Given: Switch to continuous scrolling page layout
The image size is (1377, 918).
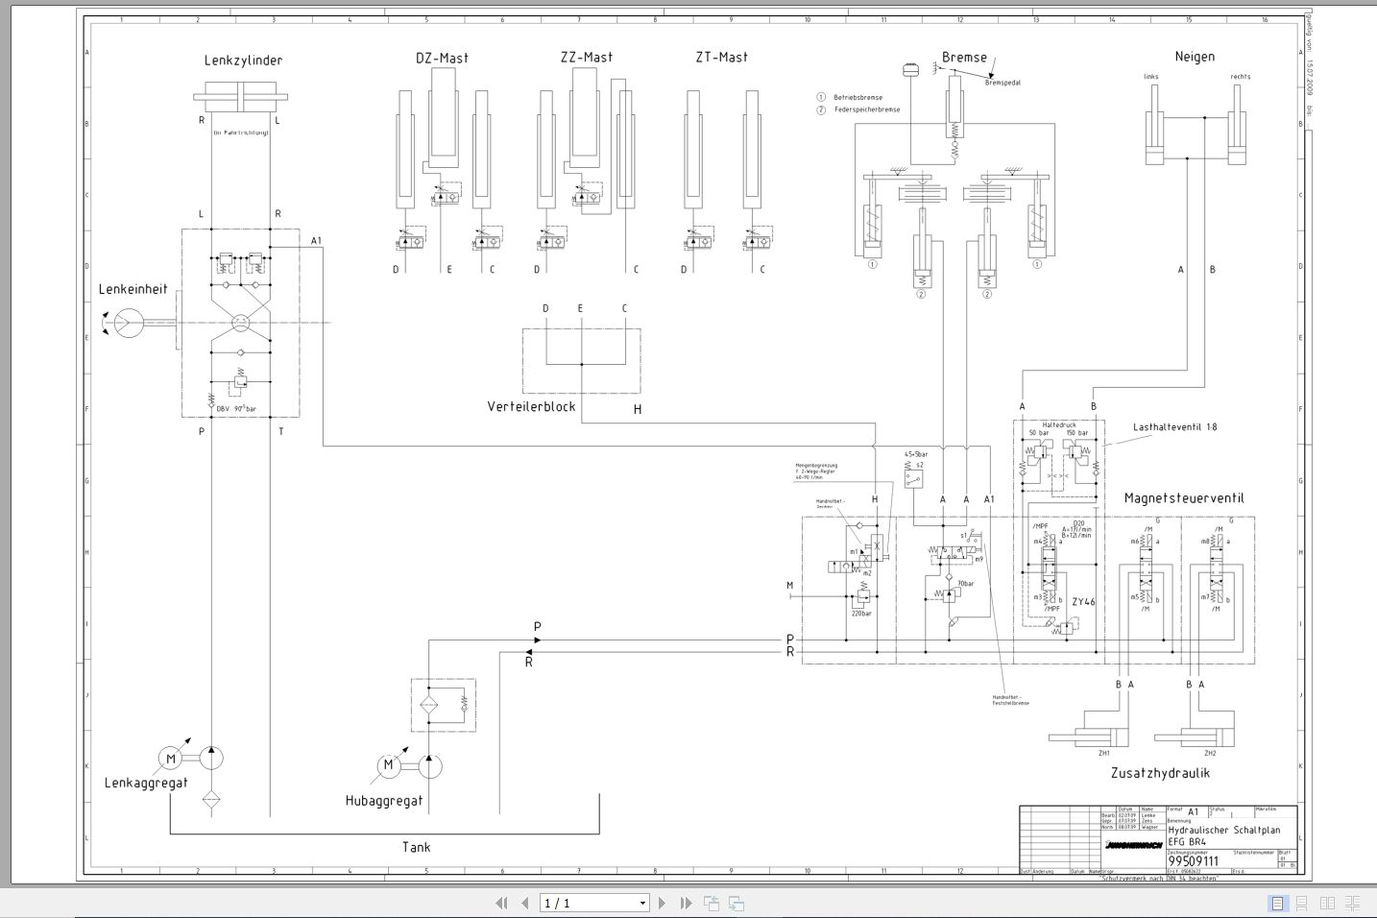Looking at the screenshot, I should [1302, 903].
